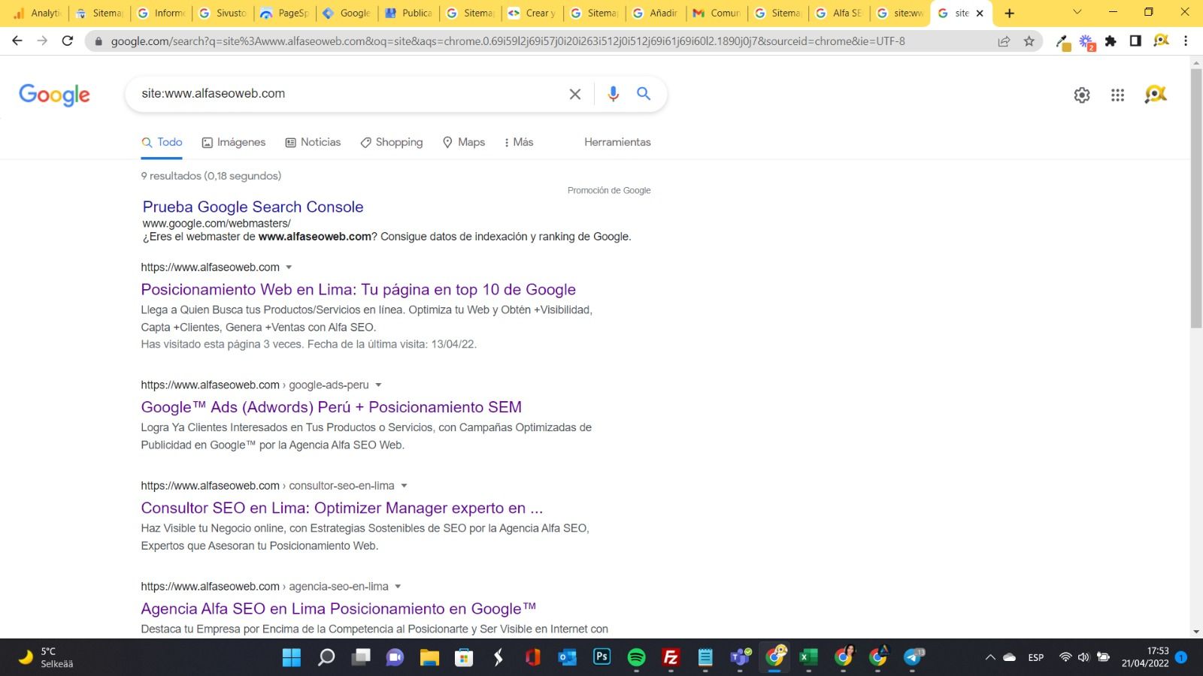Open FileZilla from the taskbar
Image resolution: width=1203 pixels, height=676 pixels.
(x=671, y=658)
